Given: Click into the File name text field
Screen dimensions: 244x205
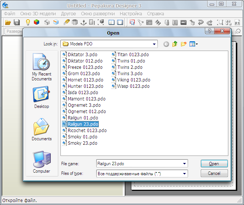Looking at the screenshot, I should coord(139,164).
